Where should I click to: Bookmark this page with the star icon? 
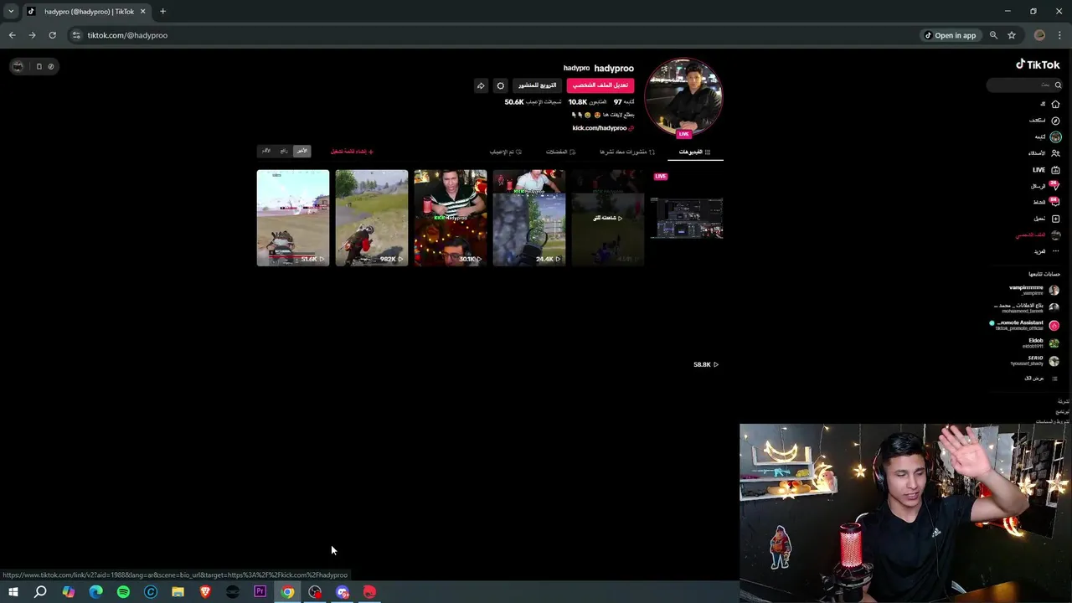pos(1012,35)
